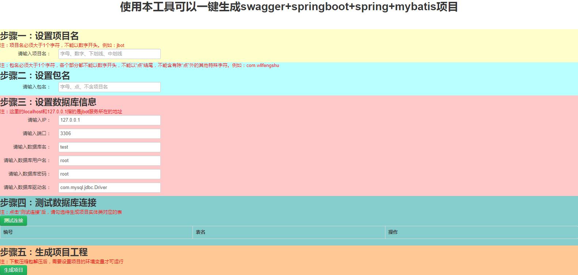Click the 步骤一：设置项目名 heading

click(x=39, y=36)
